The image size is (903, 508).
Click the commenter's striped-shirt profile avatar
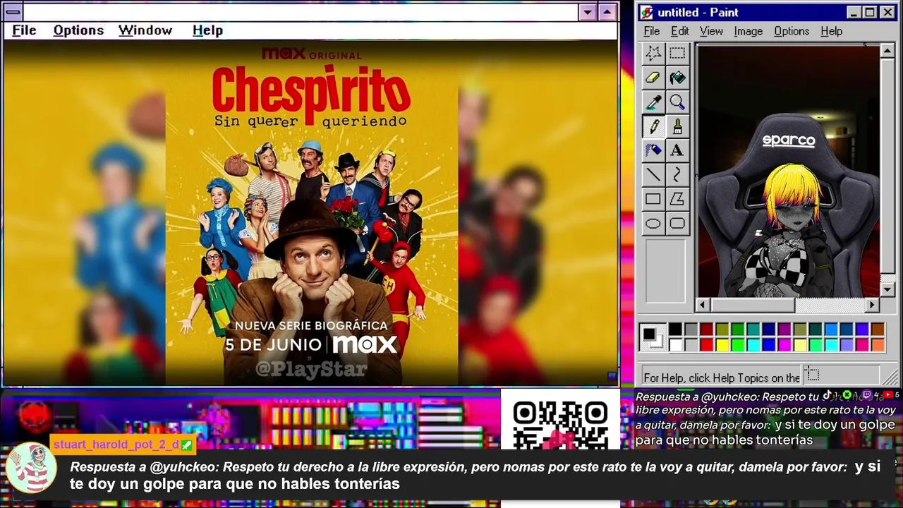(30, 467)
